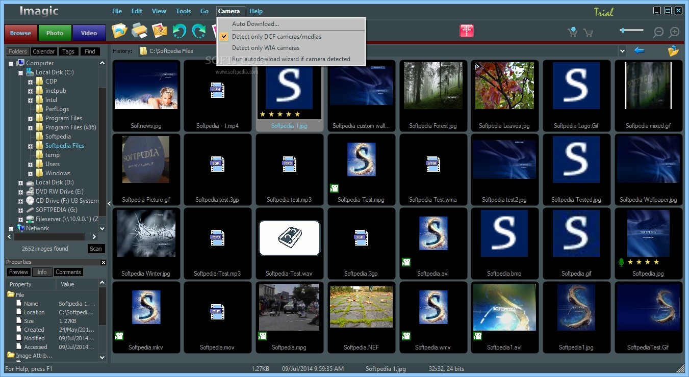Image resolution: width=689 pixels, height=377 pixels.
Task: Click the cart with blue download arrow
Action: (x=573, y=32)
